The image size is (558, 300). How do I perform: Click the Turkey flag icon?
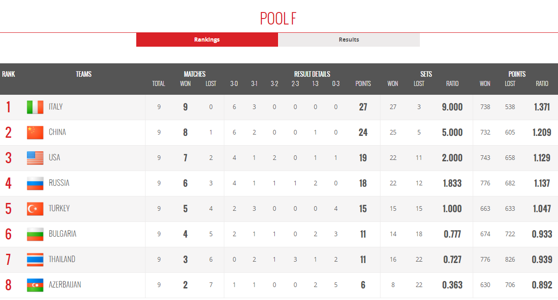[x=35, y=209]
